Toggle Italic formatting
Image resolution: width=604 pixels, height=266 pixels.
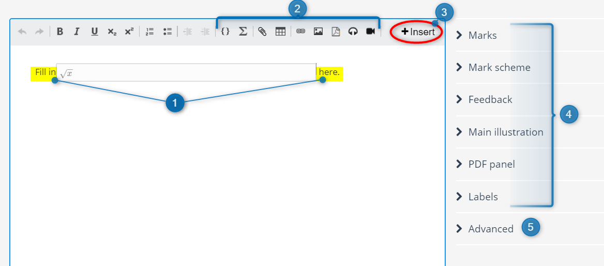click(x=77, y=32)
